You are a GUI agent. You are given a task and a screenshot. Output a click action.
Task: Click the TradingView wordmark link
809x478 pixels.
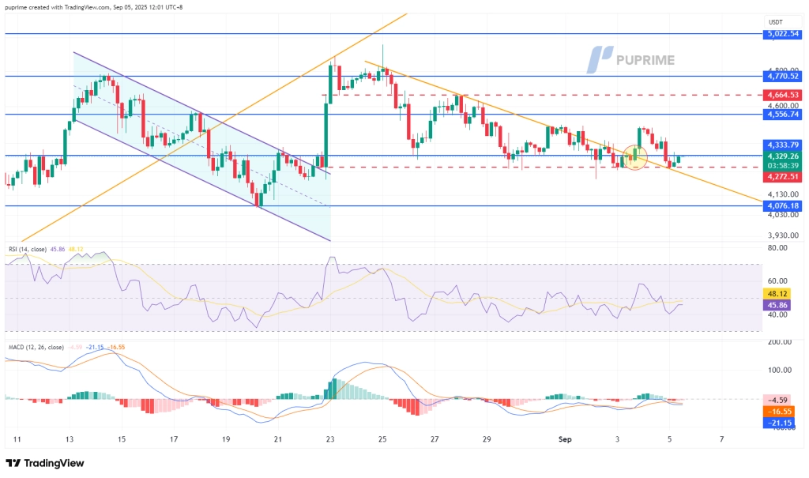54,464
